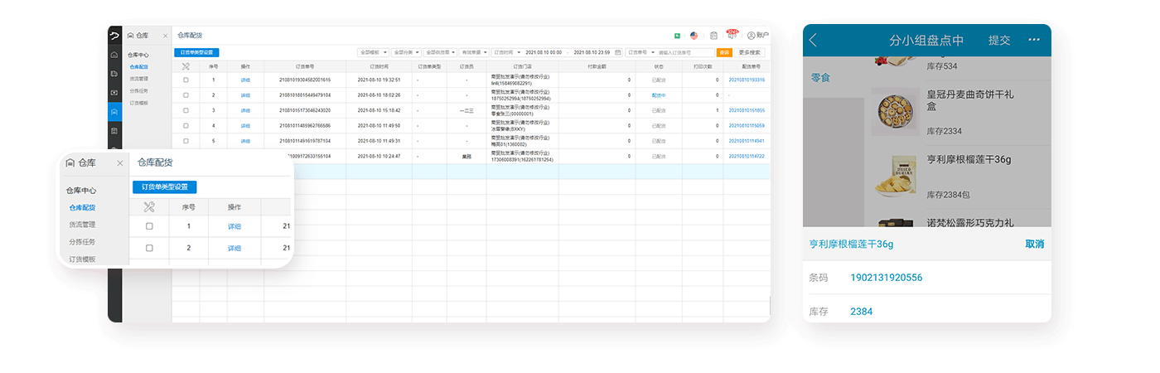
Task: Expand the 全部供货商 supplier dropdown
Action: [x=442, y=52]
